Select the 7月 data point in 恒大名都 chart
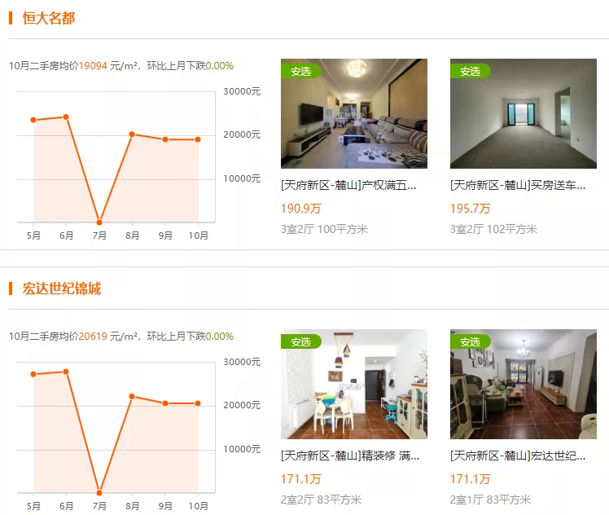 (x=99, y=222)
